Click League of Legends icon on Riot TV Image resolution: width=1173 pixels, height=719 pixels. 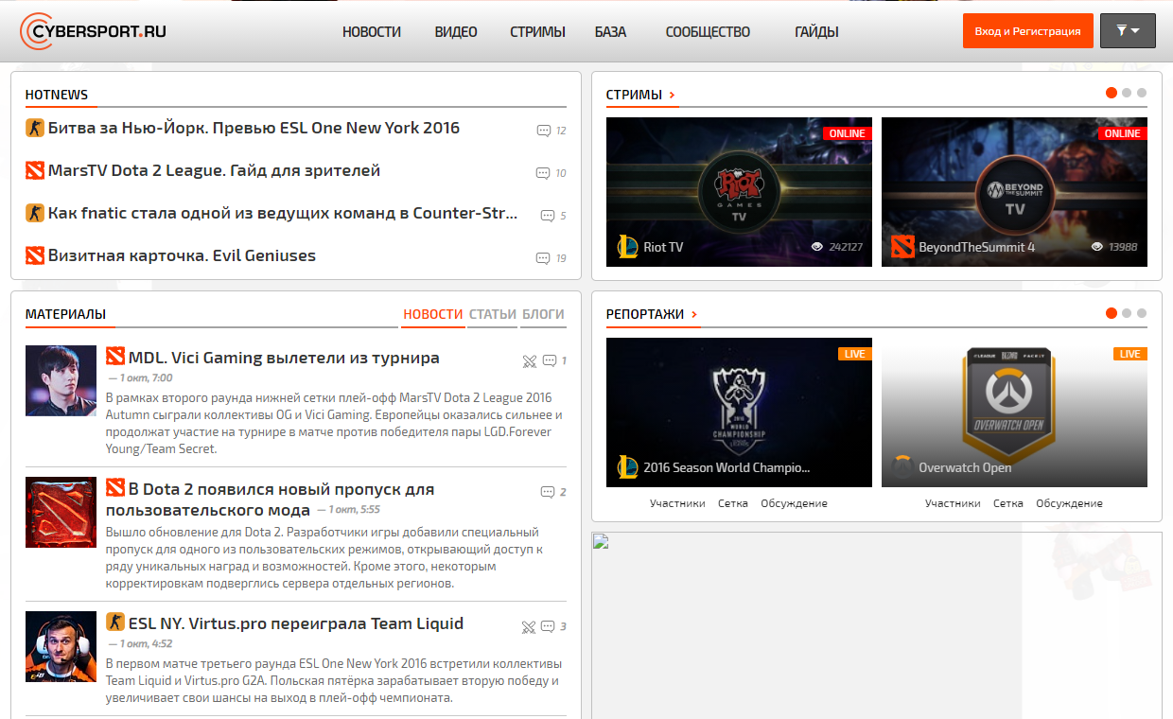click(x=627, y=247)
